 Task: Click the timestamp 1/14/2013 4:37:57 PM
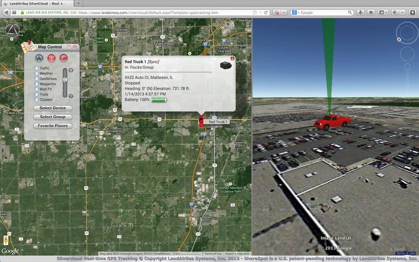pyautogui.click(x=145, y=94)
